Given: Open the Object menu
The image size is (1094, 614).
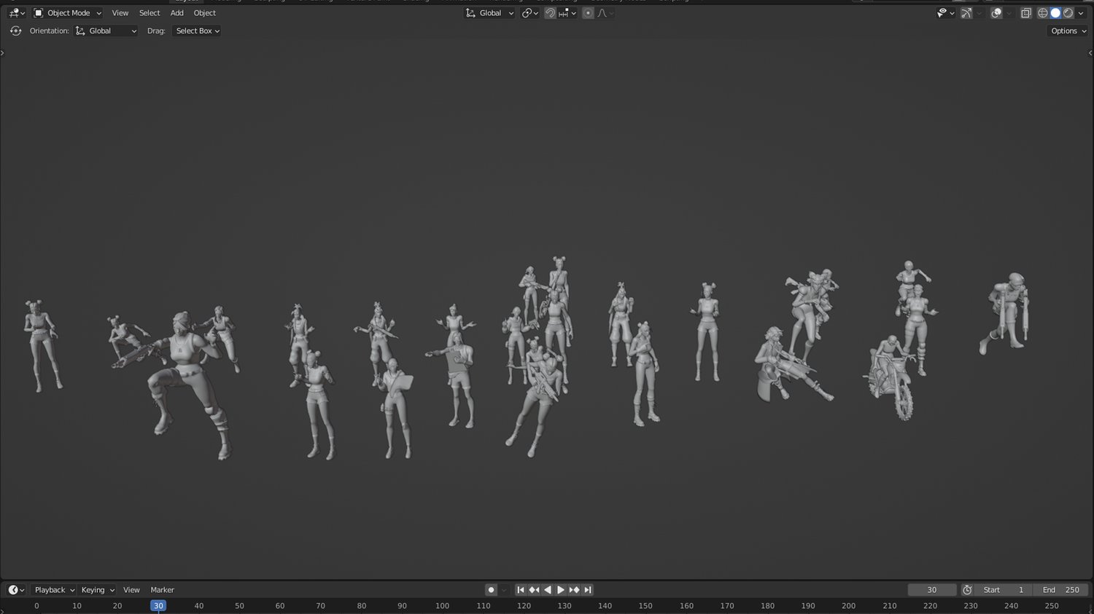Looking at the screenshot, I should [x=205, y=13].
